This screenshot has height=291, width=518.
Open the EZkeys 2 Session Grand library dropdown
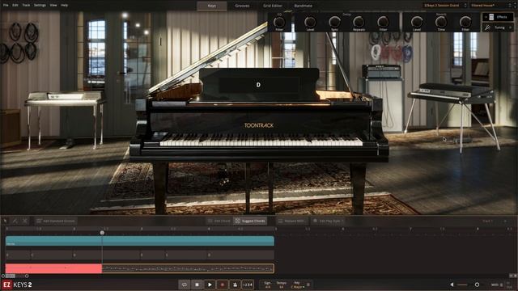click(x=444, y=6)
